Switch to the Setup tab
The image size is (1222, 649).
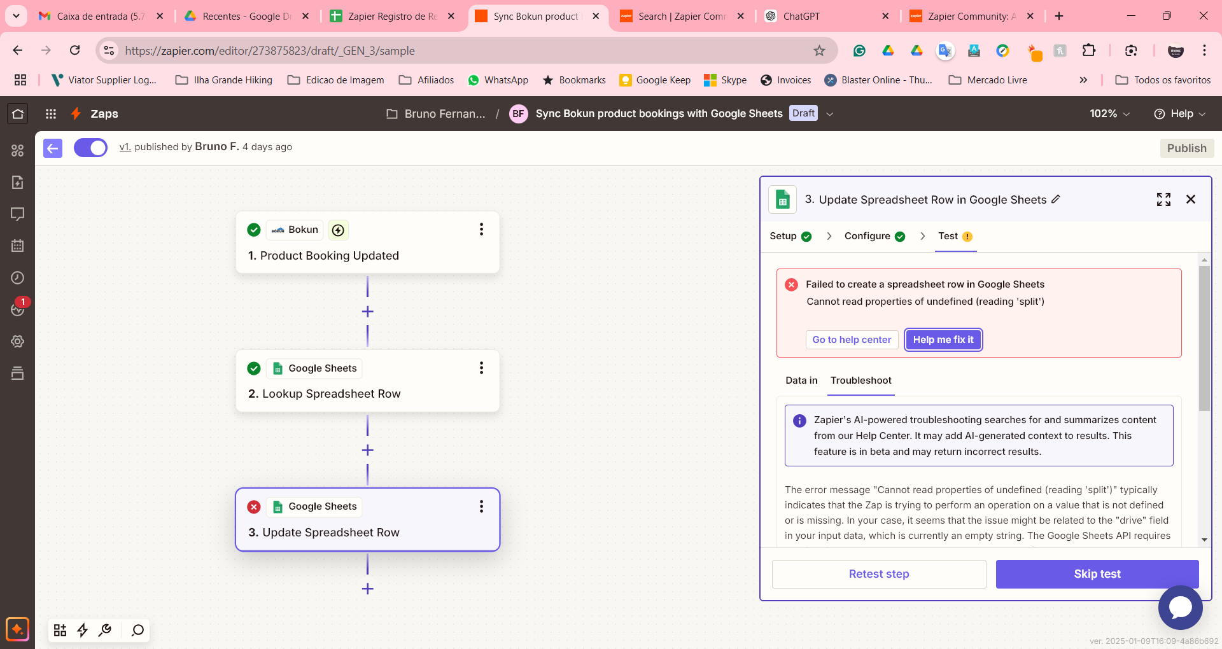(790, 236)
